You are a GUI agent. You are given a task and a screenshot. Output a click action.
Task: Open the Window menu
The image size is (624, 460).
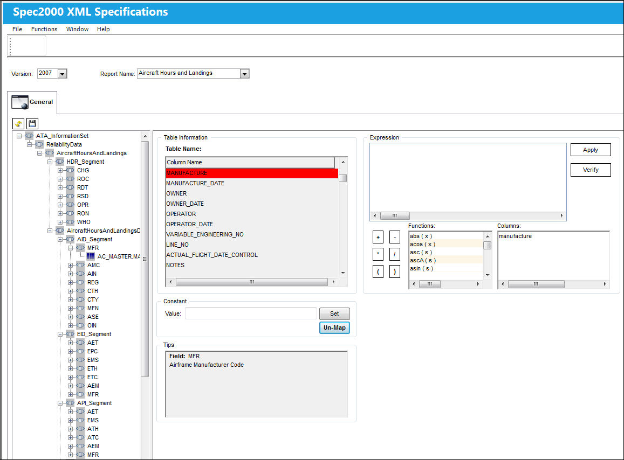tap(77, 29)
